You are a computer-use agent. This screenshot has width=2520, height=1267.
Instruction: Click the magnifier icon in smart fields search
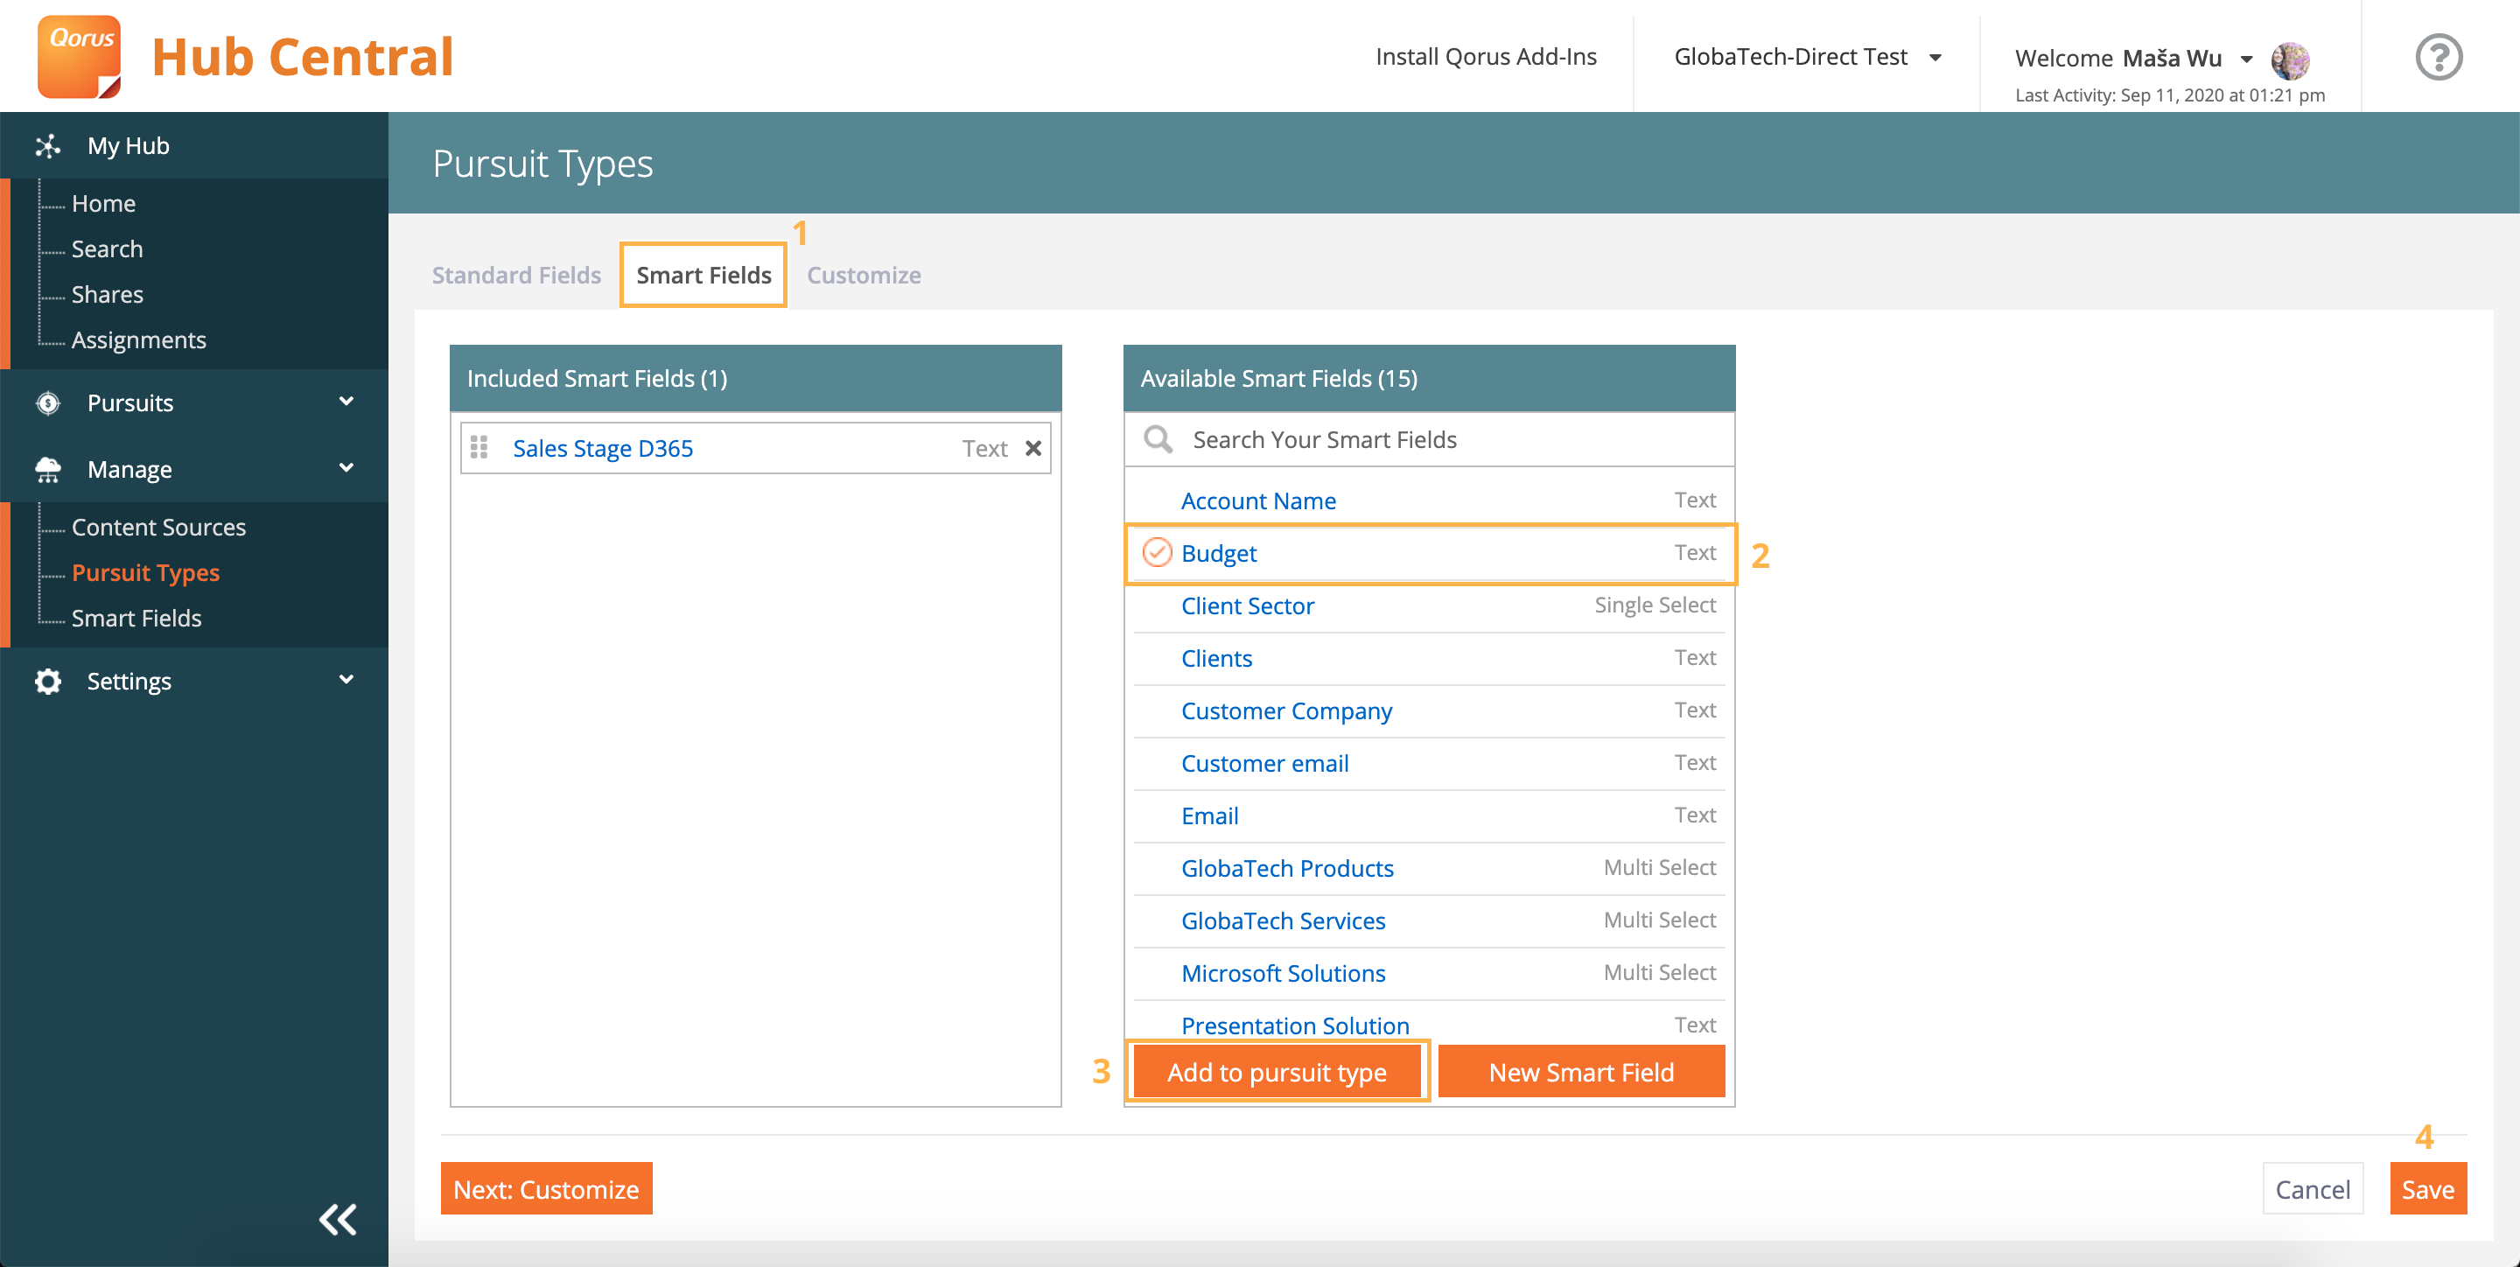tap(1158, 439)
